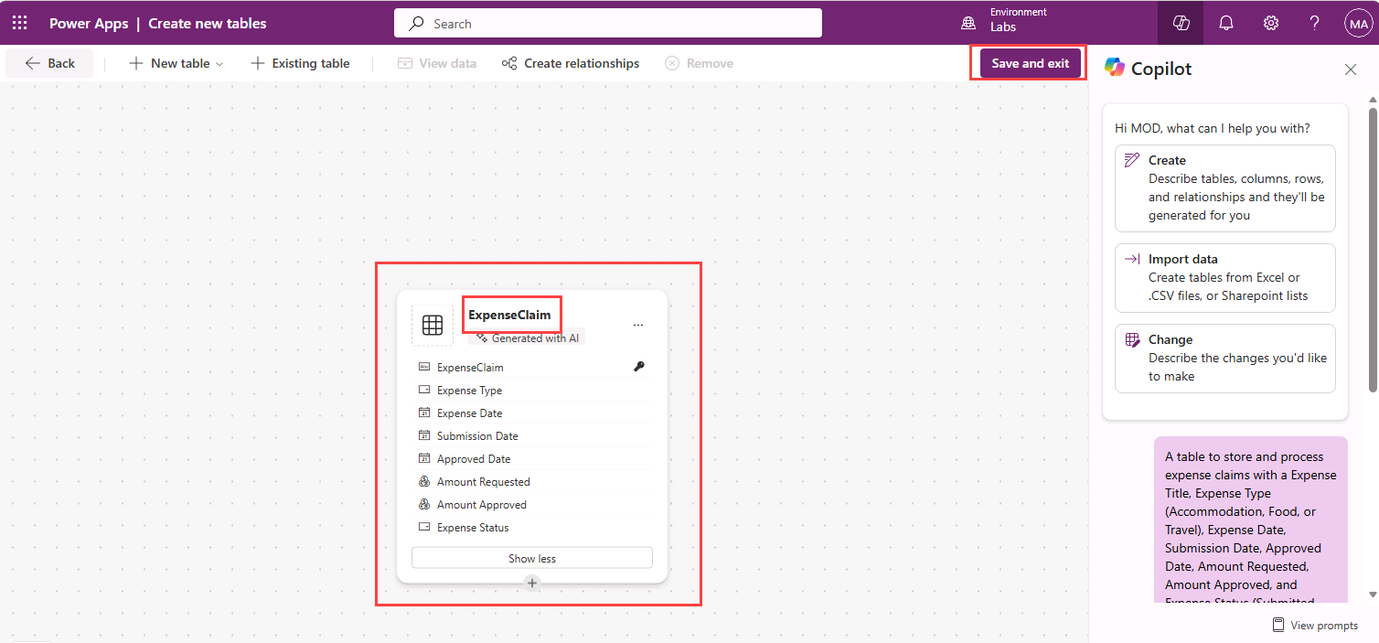The image size is (1379, 643).
Task: Open the notifications bell
Action: [x=1225, y=23]
